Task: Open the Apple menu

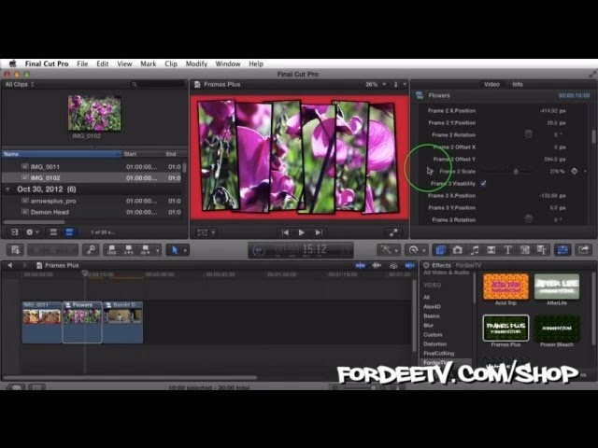Action: [x=12, y=63]
